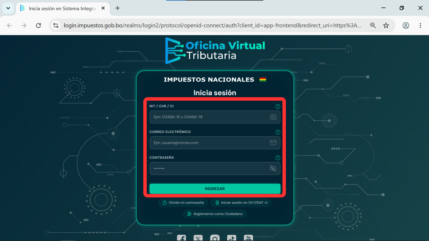429x241 pixels.
Task: Click the IMPUESTOS NACIONALES heading
Action: point(209,80)
